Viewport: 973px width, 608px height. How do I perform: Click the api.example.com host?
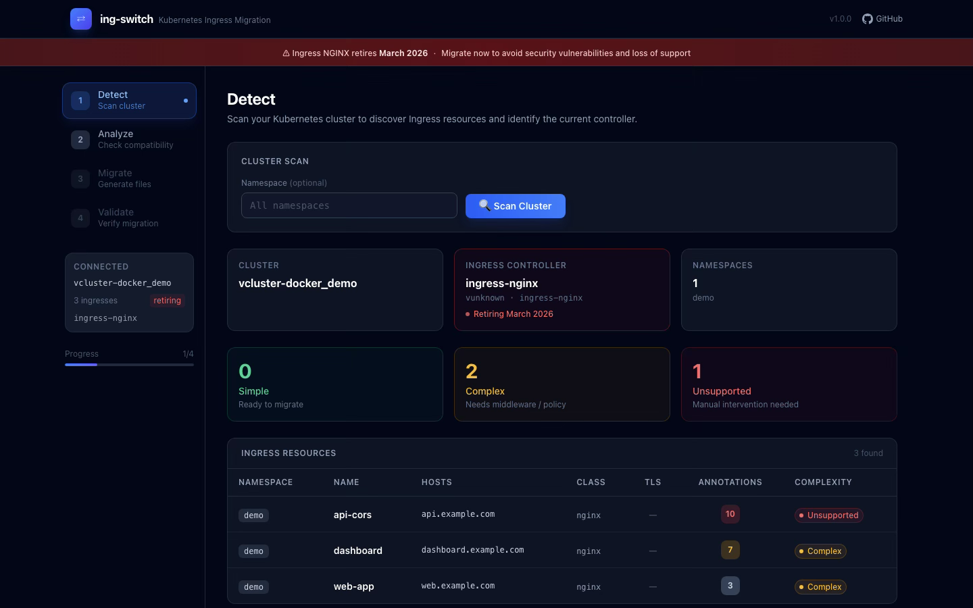click(x=458, y=514)
